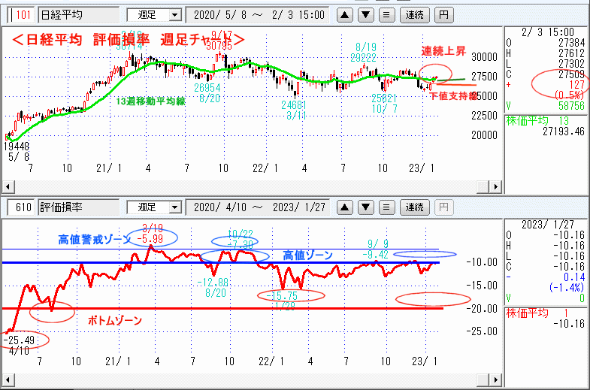
Task: Click the 連続 button in Nikkei chart toolbar
Action: [415, 15]
